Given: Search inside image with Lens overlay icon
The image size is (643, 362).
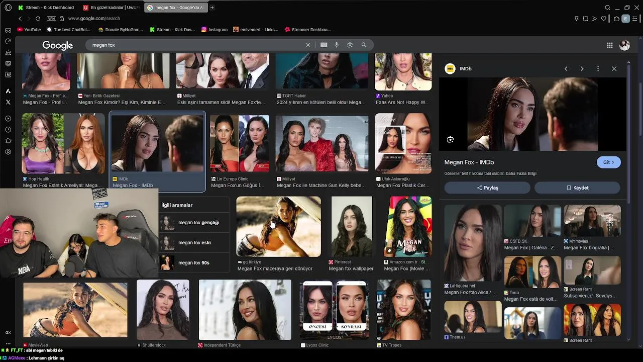Looking at the screenshot, I should coord(450,140).
